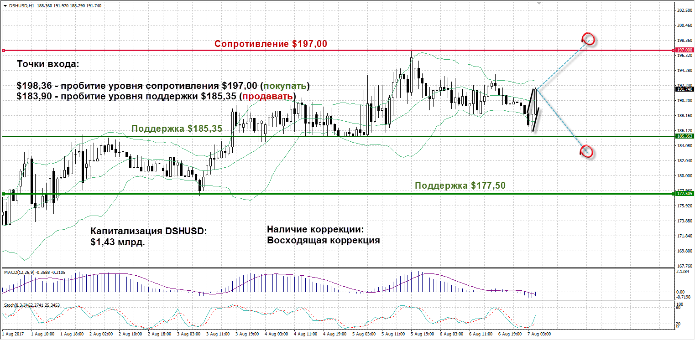This screenshot has width=695, height=340.
Task: Click the green 177.505 price tag on axis
Action: click(x=685, y=194)
